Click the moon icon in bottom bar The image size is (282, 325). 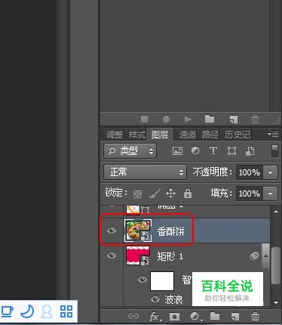pos(27,311)
